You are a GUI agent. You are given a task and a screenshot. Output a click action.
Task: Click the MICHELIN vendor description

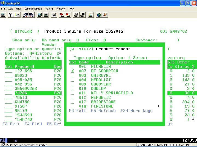click(x=101, y=66)
